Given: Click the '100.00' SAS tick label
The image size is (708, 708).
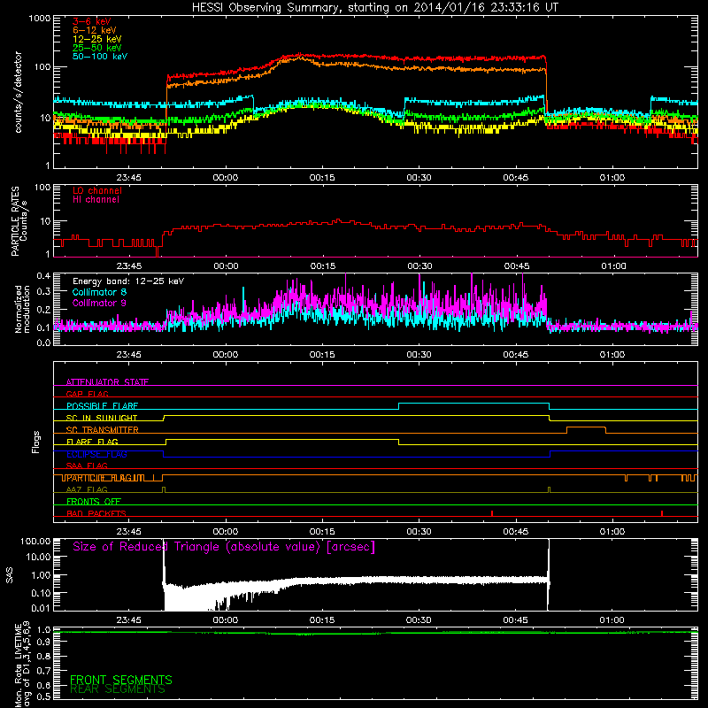Looking at the screenshot, I should (x=35, y=542).
